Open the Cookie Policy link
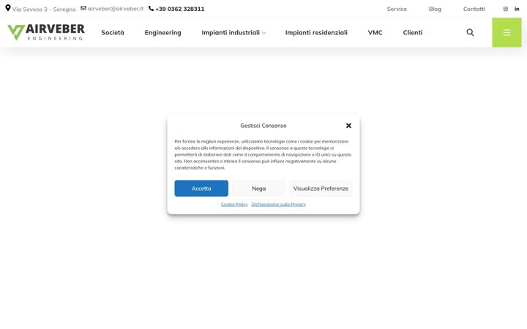 234,204
